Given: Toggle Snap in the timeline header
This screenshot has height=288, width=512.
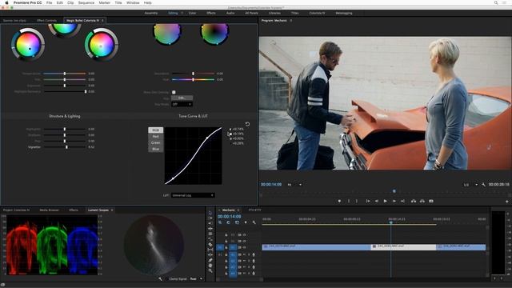Looking at the screenshot, I should (228, 222).
